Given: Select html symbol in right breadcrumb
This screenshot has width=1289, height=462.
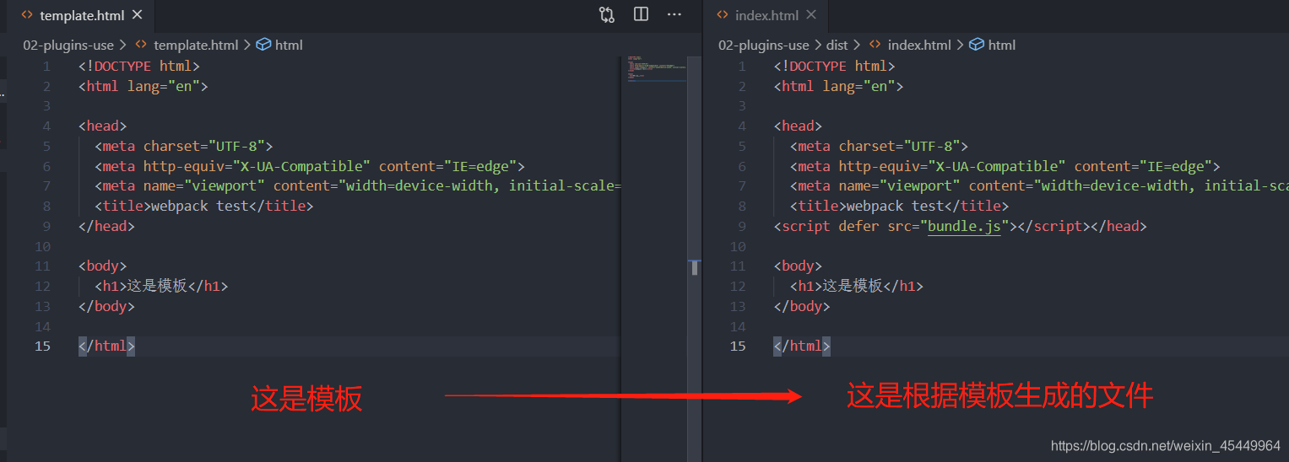Looking at the screenshot, I should (1002, 45).
